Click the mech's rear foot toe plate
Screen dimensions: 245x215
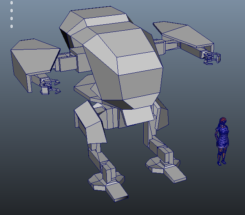coord(175,175)
